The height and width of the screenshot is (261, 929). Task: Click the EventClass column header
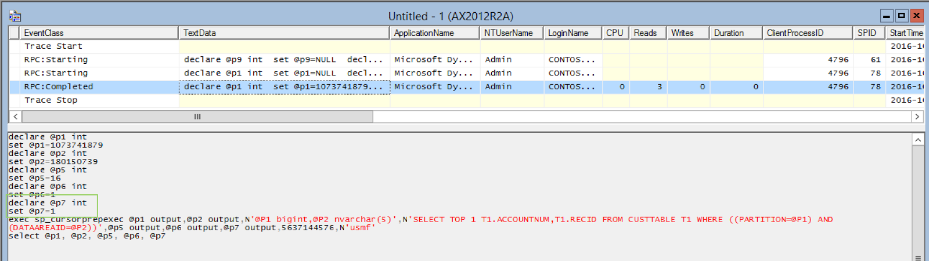coord(44,33)
